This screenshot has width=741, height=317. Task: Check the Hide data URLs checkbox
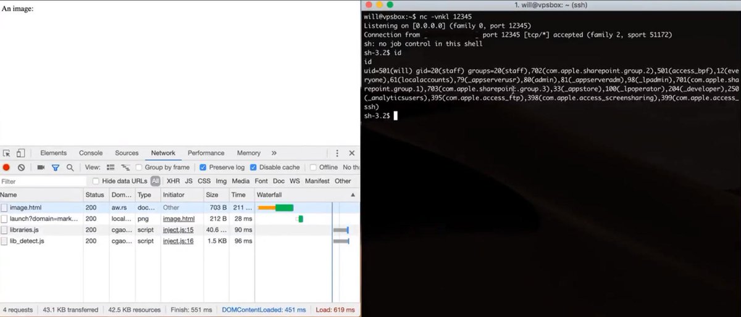(x=96, y=181)
